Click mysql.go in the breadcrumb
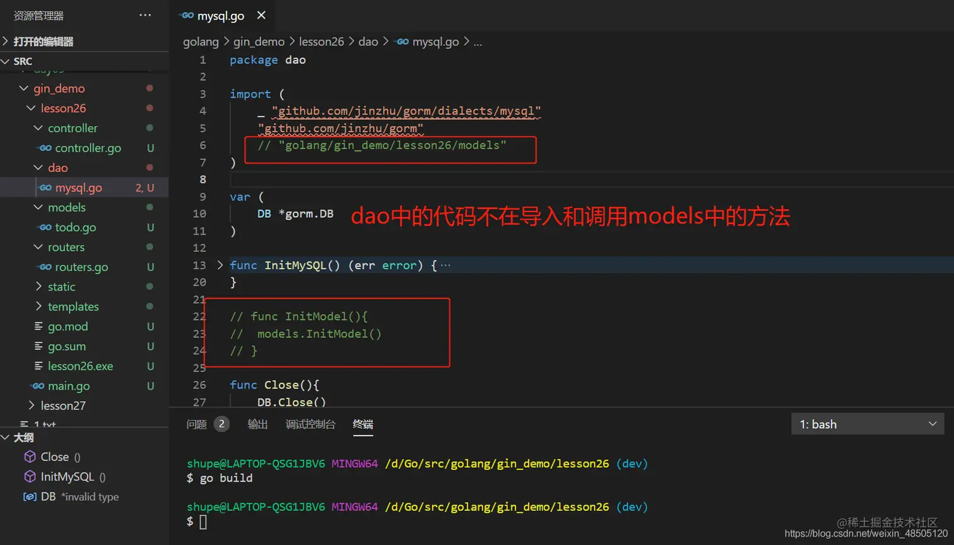 435,42
